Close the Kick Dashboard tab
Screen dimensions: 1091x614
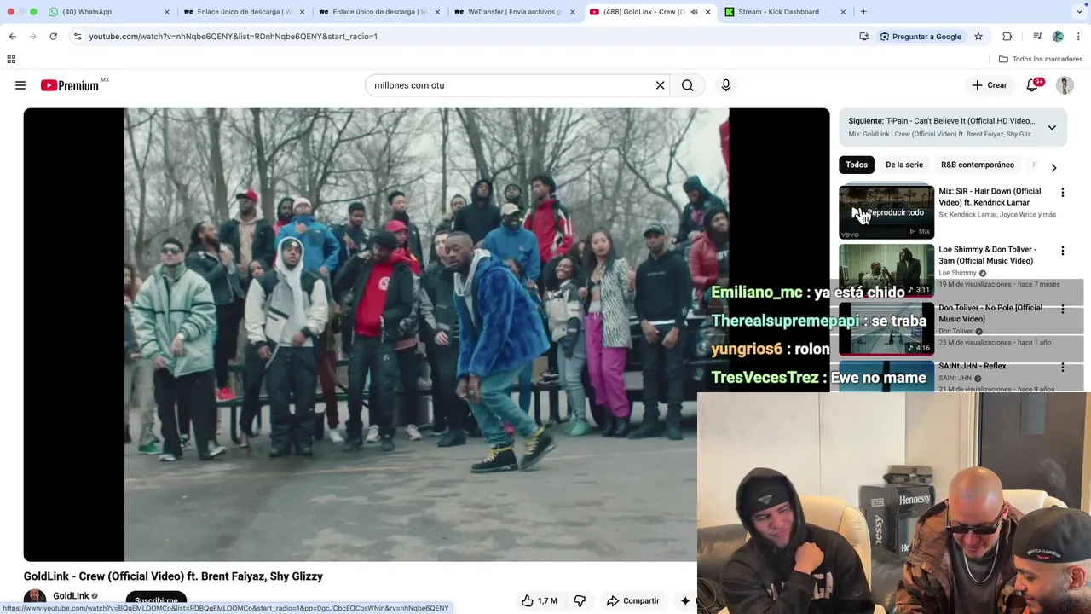[843, 12]
